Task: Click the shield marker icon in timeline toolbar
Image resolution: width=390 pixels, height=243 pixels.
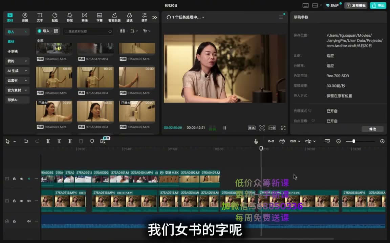Action: [x=92, y=141]
